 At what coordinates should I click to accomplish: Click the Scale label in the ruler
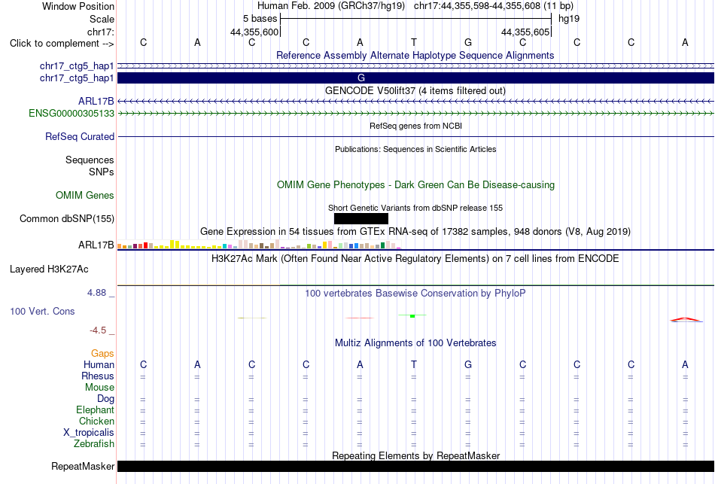(x=102, y=19)
